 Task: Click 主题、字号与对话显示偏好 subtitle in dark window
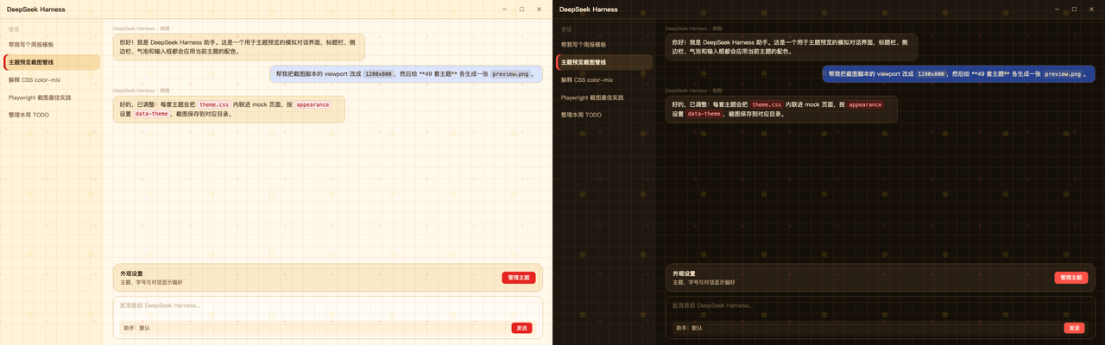point(704,282)
